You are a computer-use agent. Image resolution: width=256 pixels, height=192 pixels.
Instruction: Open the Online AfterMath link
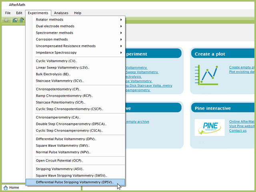pos(242,122)
